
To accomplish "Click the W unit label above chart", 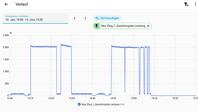I will coord(11,33).
